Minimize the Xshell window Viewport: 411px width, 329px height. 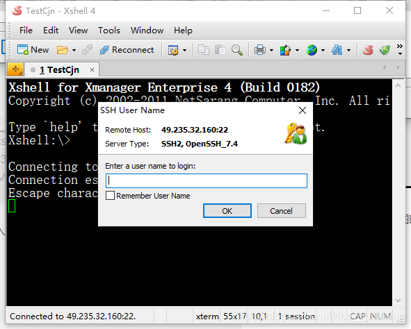[326, 10]
